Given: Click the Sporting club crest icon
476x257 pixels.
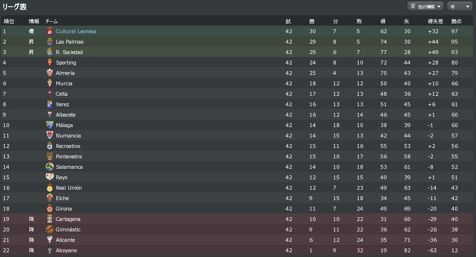Looking at the screenshot, I should coord(50,63).
